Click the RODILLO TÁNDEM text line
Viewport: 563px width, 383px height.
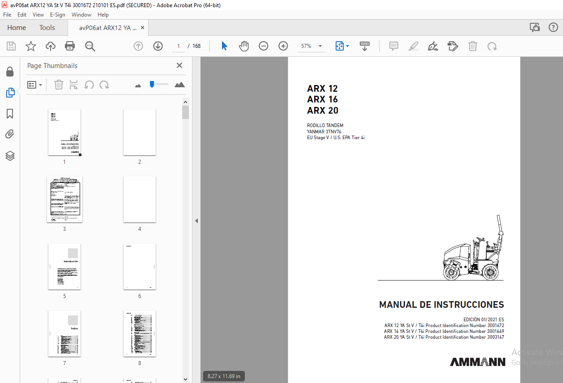pos(325,126)
